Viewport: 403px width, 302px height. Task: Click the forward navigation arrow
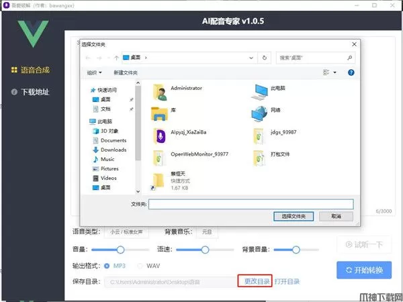[99, 58]
